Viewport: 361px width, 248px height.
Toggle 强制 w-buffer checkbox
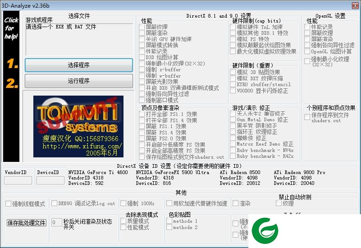142,76
